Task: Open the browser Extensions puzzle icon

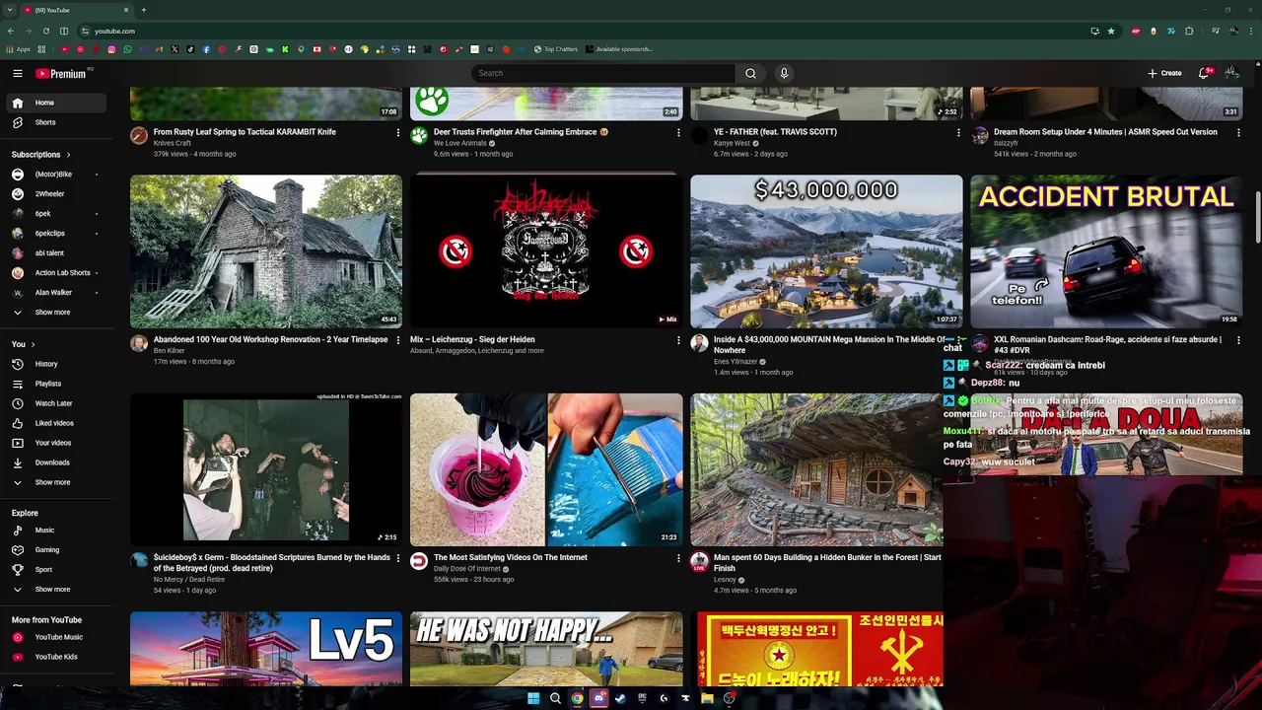Action: point(1189,31)
